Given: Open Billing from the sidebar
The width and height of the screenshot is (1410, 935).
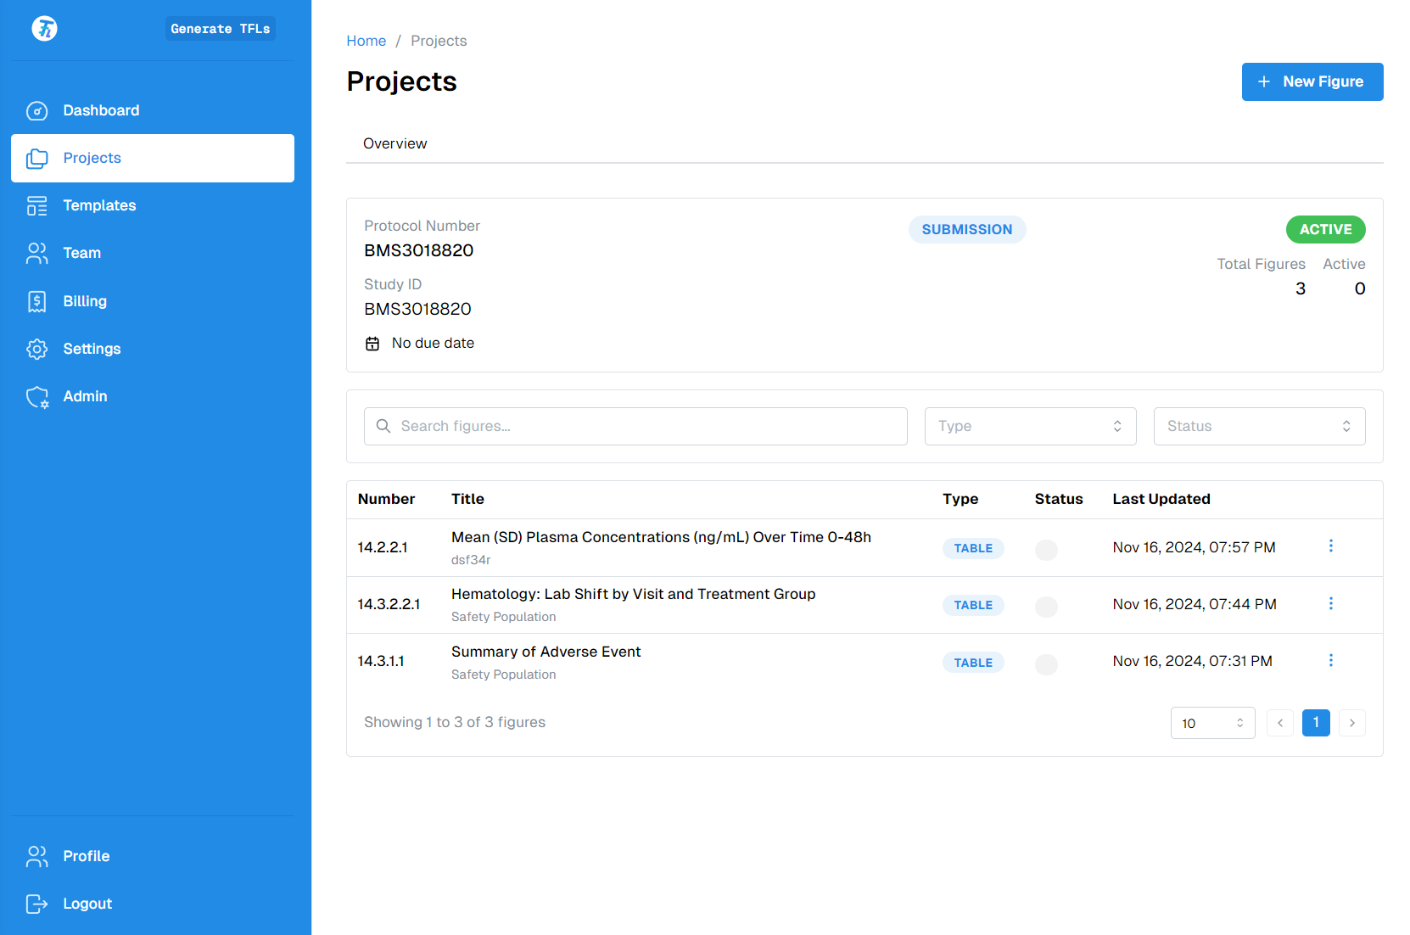Looking at the screenshot, I should [85, 301].
